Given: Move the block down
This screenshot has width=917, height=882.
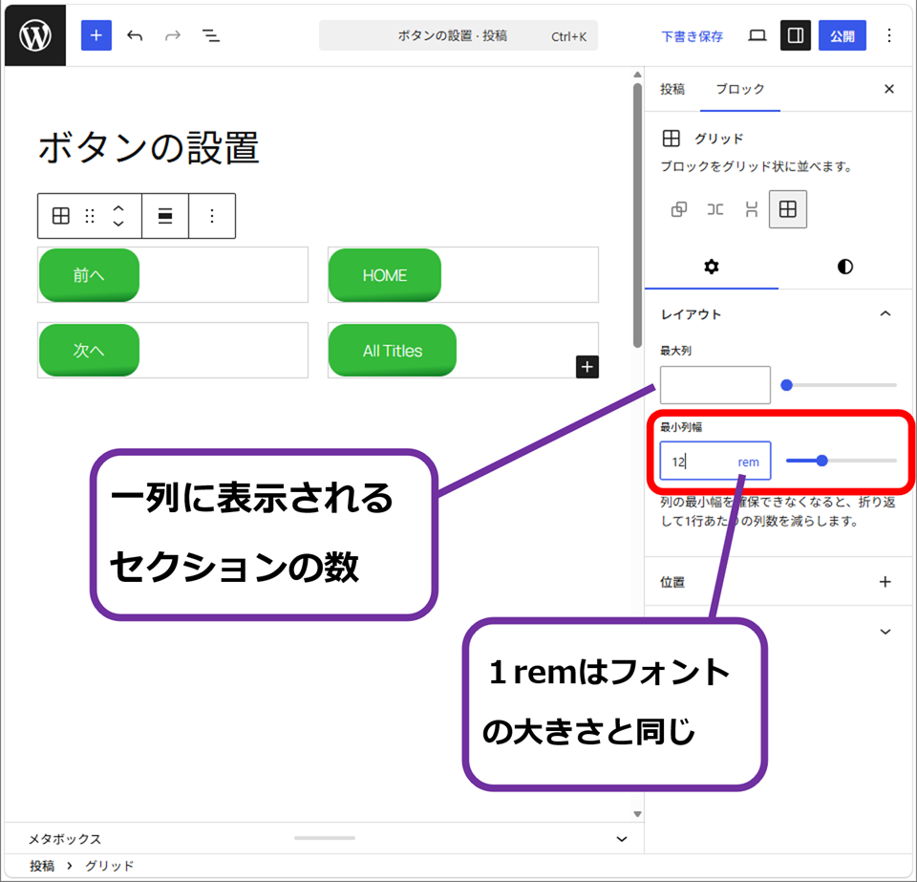Looking at the screenshot, I should click(x=118, y=224).
